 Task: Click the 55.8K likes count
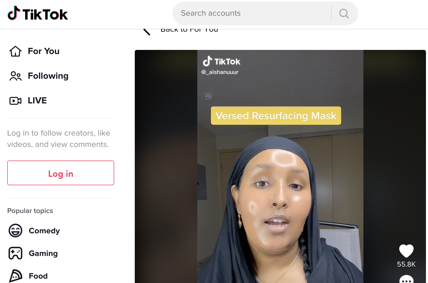point(406,264)
